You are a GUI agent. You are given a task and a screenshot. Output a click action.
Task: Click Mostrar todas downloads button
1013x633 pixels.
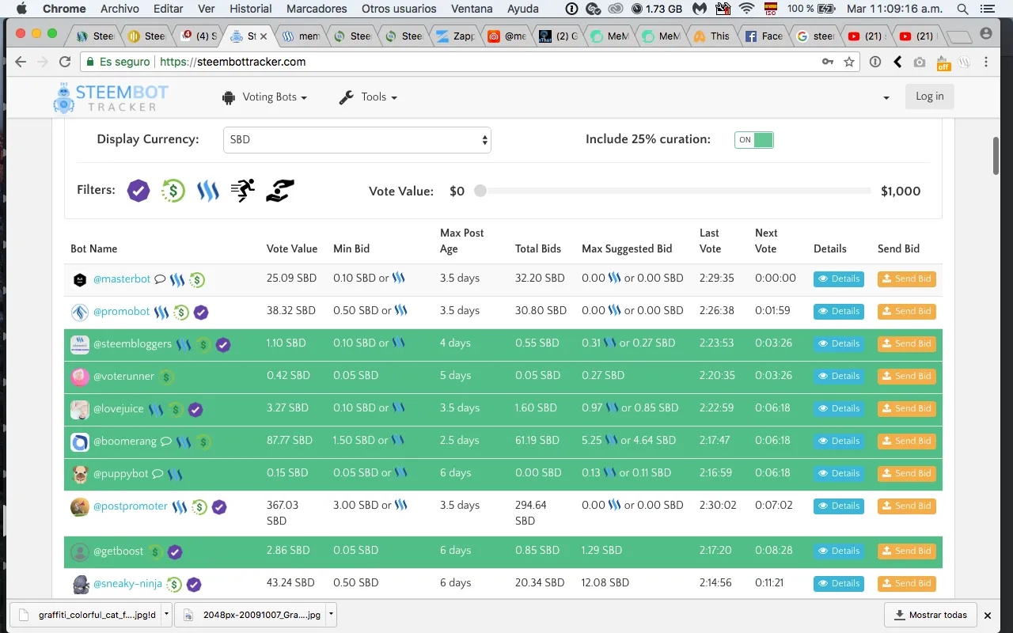point(930,615)
